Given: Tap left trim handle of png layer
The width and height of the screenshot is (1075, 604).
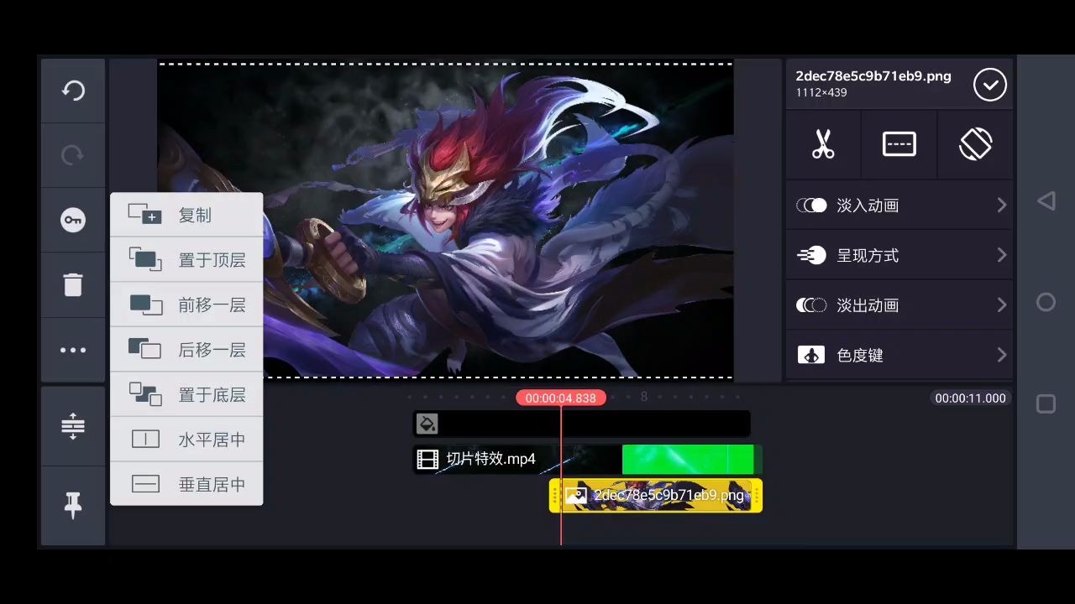Looking at the screenshot, I should tap(555, 496).
